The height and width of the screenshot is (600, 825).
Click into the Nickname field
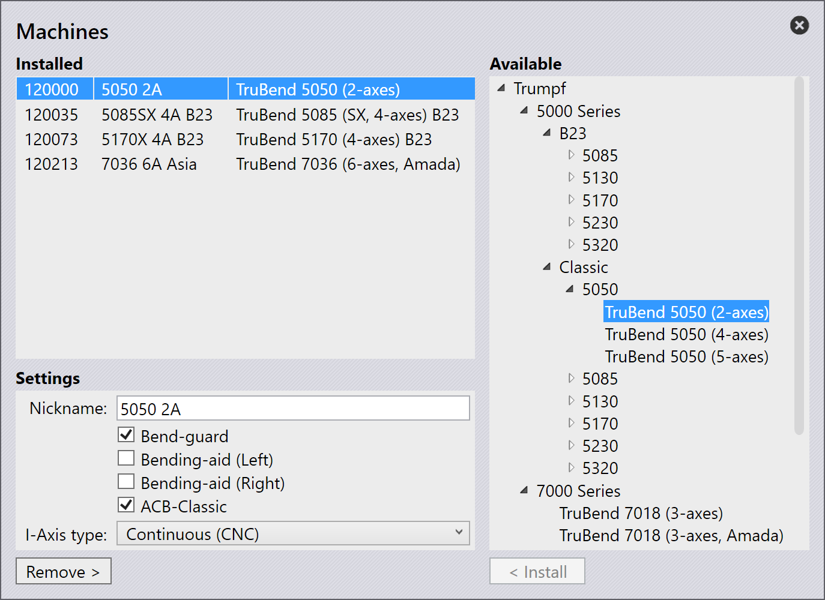293,408
